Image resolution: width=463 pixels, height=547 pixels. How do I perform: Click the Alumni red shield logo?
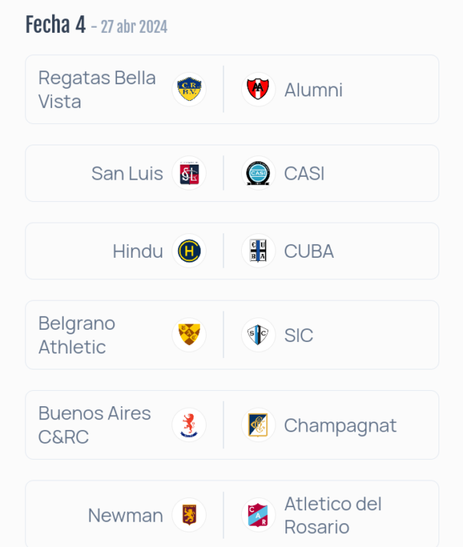pyautogui.click(x=258, y=90)
